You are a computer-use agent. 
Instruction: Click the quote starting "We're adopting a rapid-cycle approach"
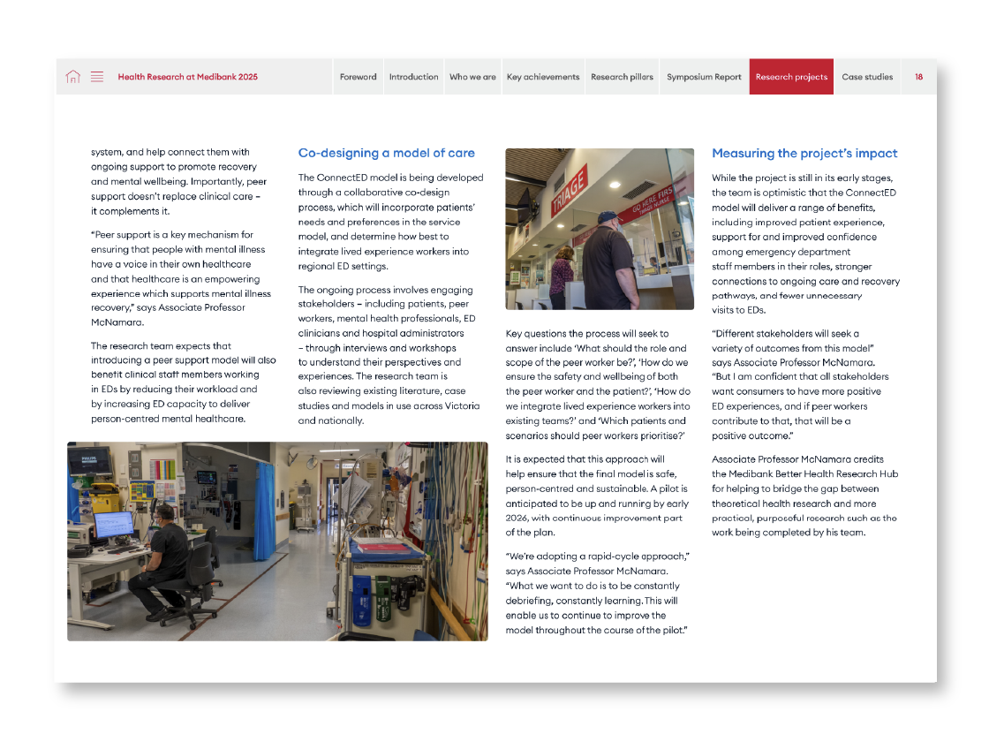[x=598, y=593]
